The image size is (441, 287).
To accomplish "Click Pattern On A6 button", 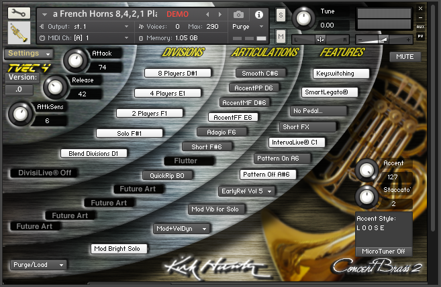I will pyautogui.click(x=282, y=159).
